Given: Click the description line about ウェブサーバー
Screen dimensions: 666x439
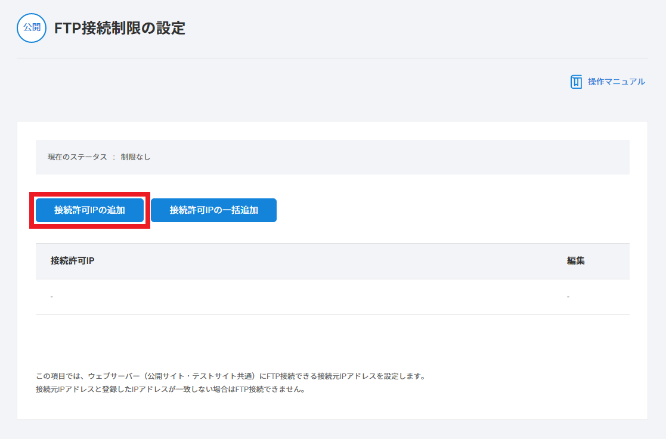Looking at the screenshot, I should pyautogui.click(x=230, y=376).
